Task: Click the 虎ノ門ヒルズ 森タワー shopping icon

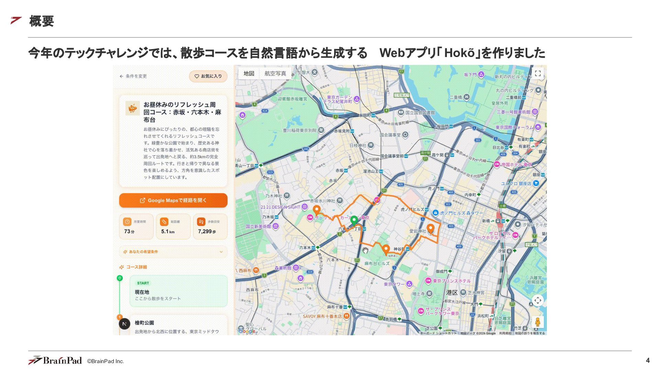Action: tap(436, 213)
